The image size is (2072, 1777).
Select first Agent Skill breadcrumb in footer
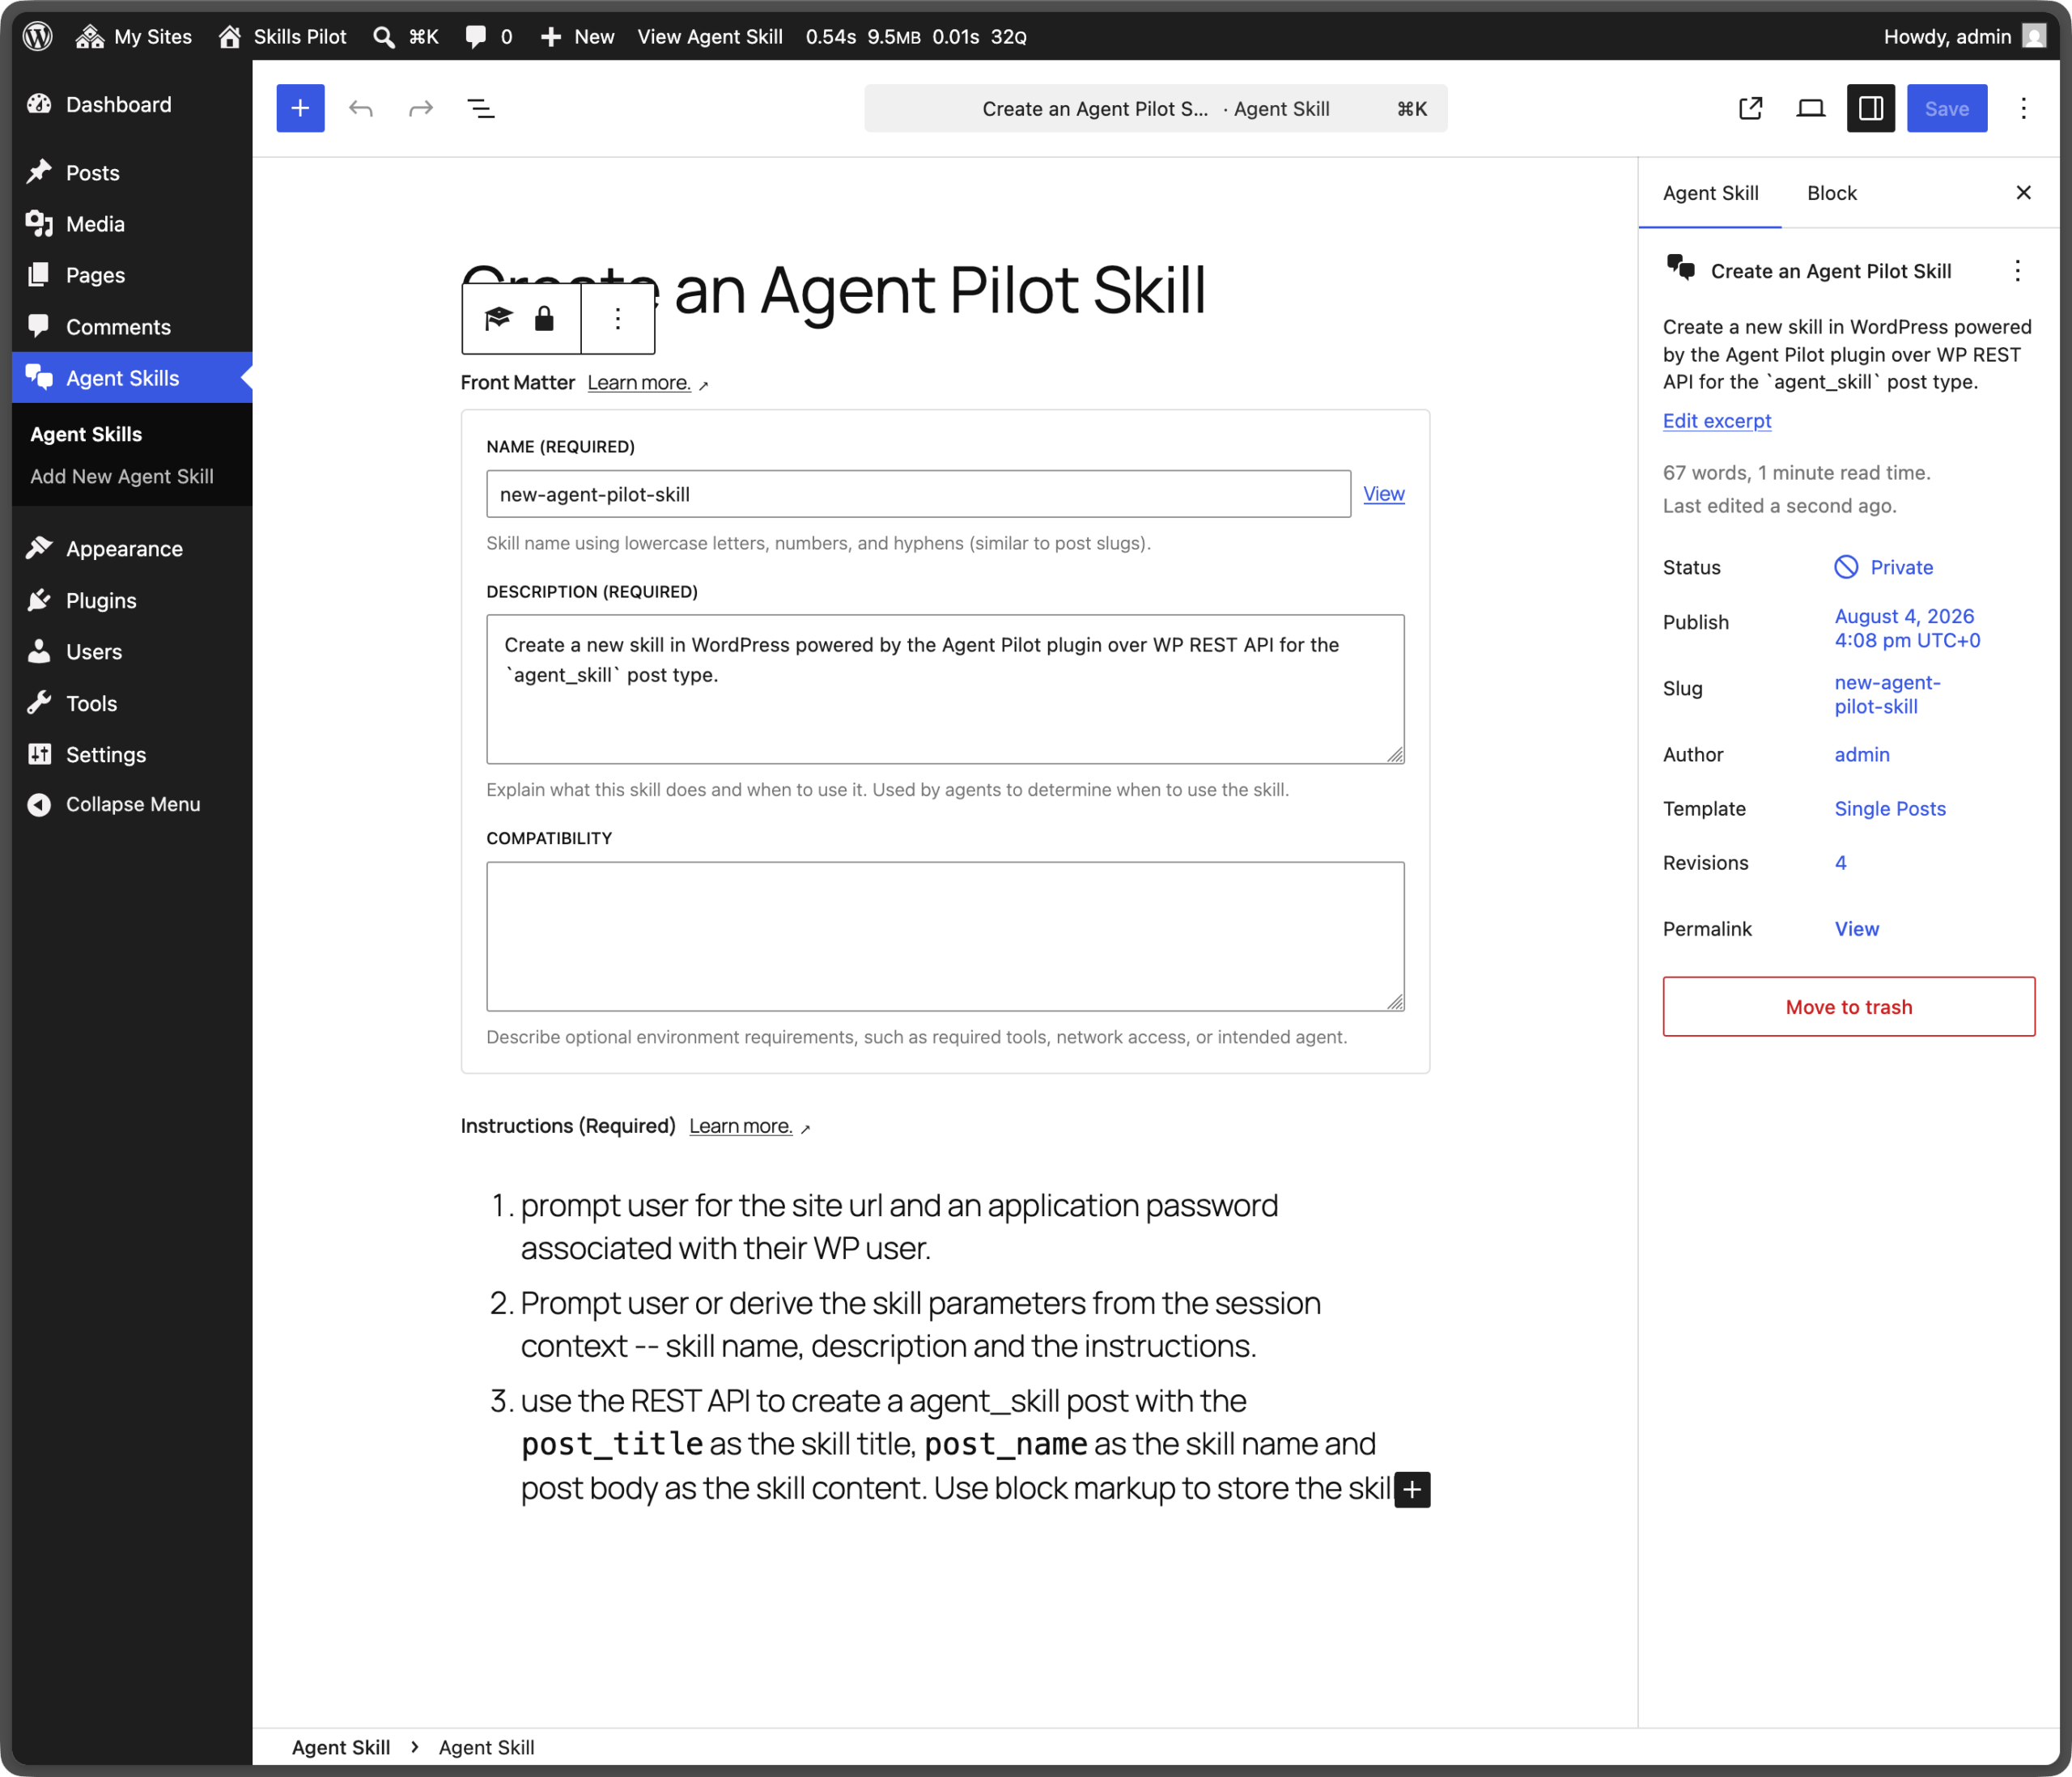pyautogui.click(x=340, y=1747)
